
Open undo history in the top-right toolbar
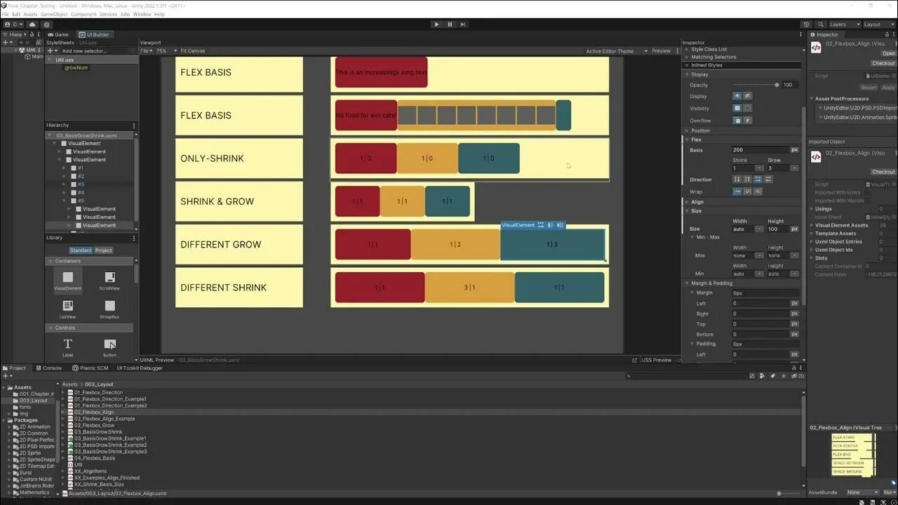pos(807,25)
